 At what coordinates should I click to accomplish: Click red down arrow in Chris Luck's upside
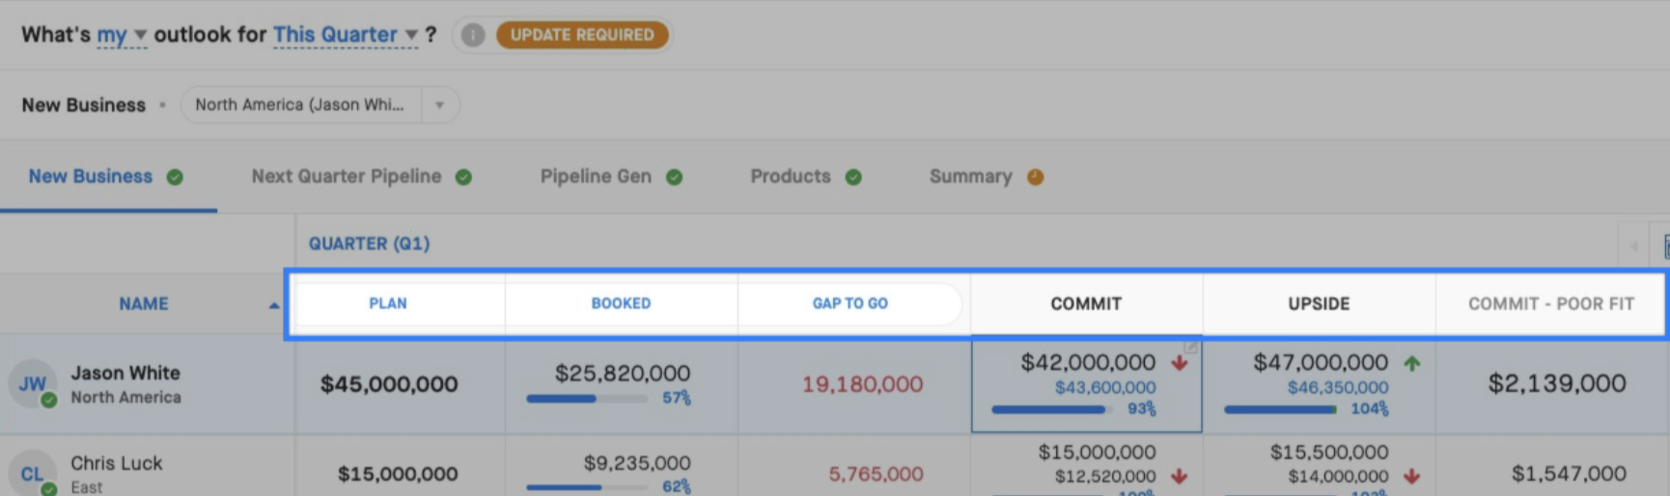(1412, 477)
